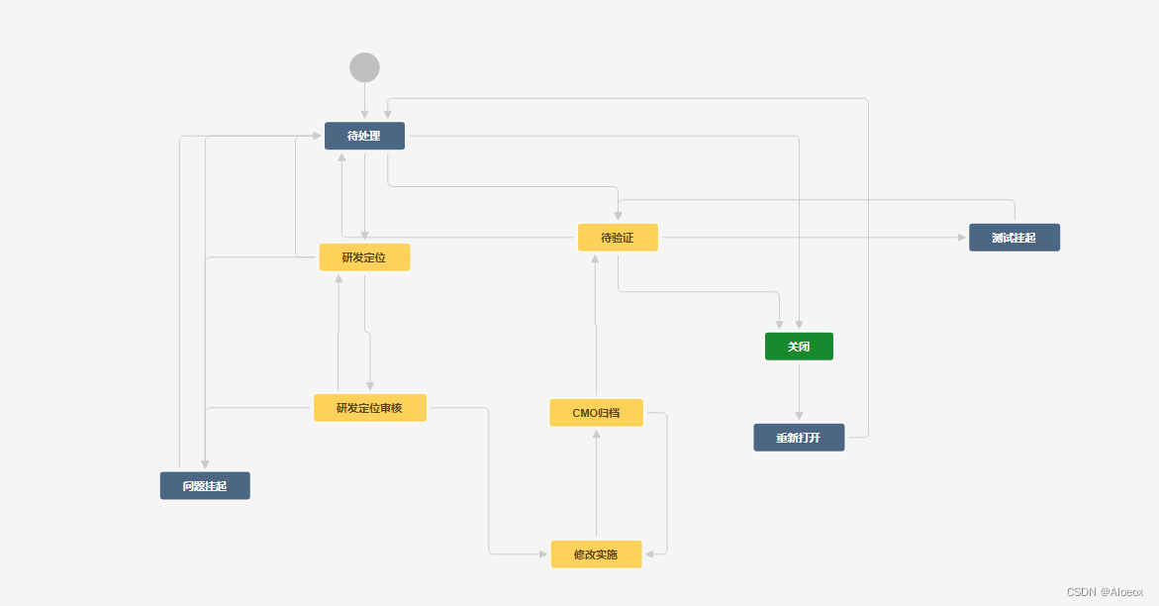Click arrow from CMO归档 up to 待验证
The width and height of the screenshot is (1159, 606).
[x=596, y=327]
